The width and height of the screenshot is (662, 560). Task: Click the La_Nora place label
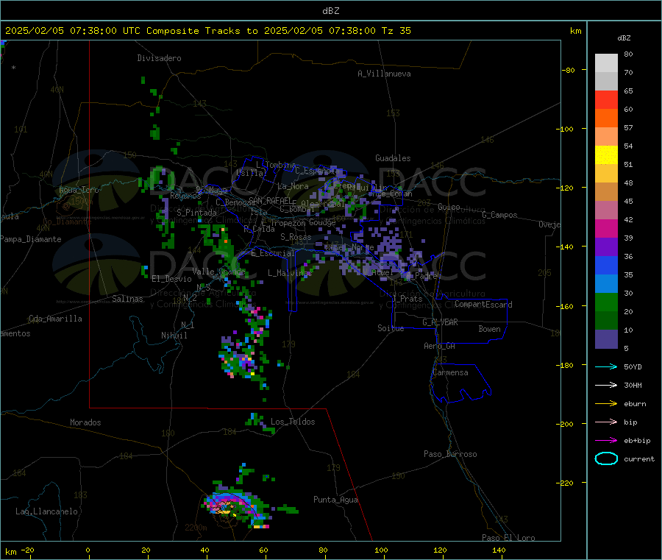click(x=293, y=186)
